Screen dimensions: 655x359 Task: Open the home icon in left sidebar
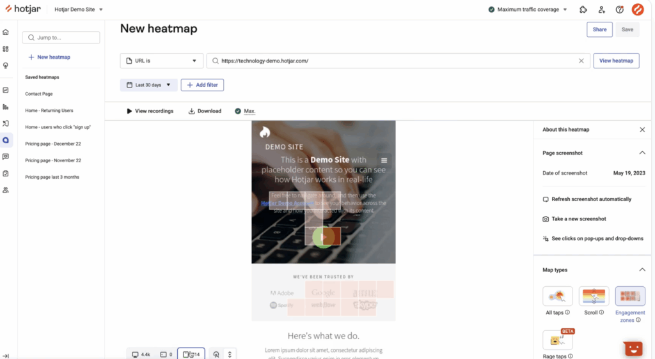click(6, 32)
